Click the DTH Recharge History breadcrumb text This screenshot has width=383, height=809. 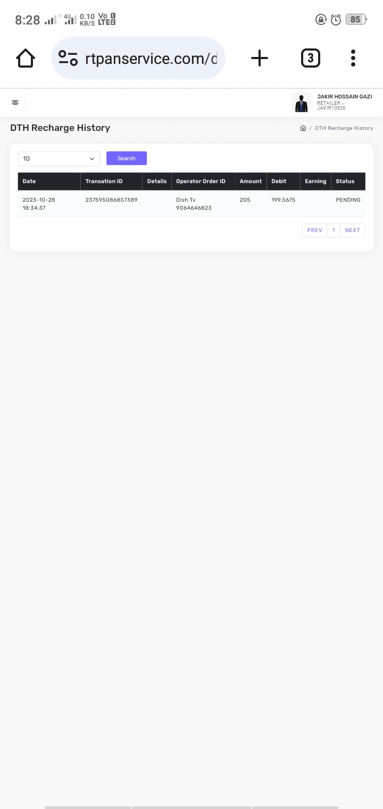(x=344, y=128)
